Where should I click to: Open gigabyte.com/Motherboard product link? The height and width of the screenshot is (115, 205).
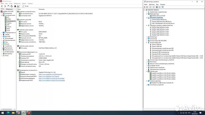click(x=50, y=74)
